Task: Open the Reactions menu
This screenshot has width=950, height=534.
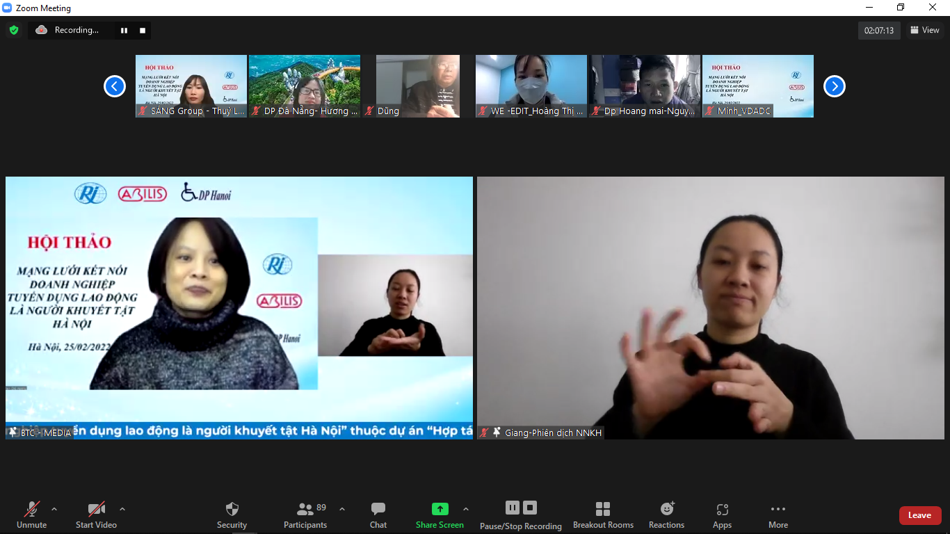Action: [666, 515]
